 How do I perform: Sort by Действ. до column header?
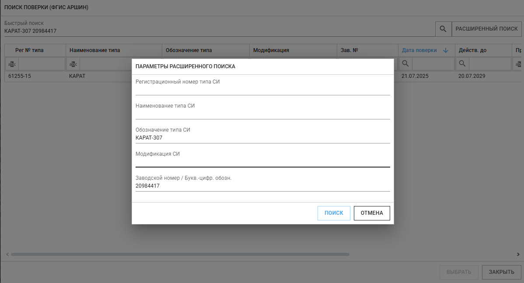(x=472, y=50)
